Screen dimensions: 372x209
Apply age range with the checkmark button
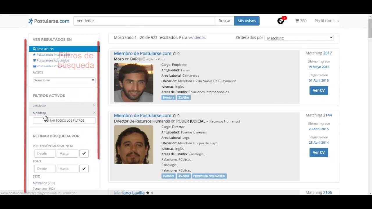pyautogui.click(x=84, y=169)
